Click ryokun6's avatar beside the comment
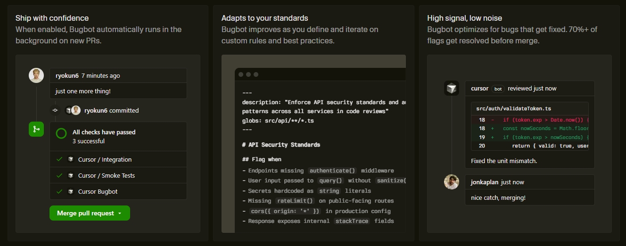 pos(36,75)
